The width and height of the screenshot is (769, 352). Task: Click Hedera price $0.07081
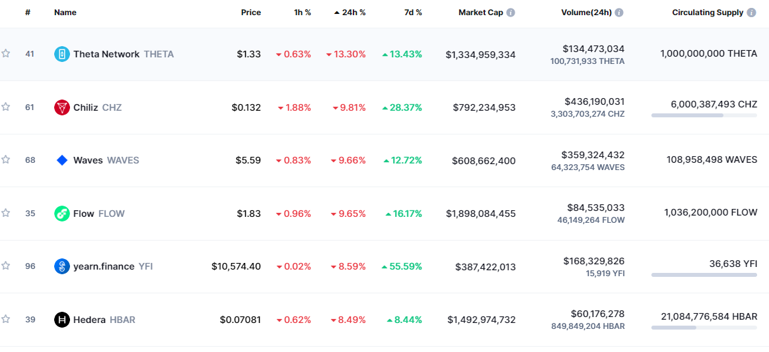coord(240,320)
